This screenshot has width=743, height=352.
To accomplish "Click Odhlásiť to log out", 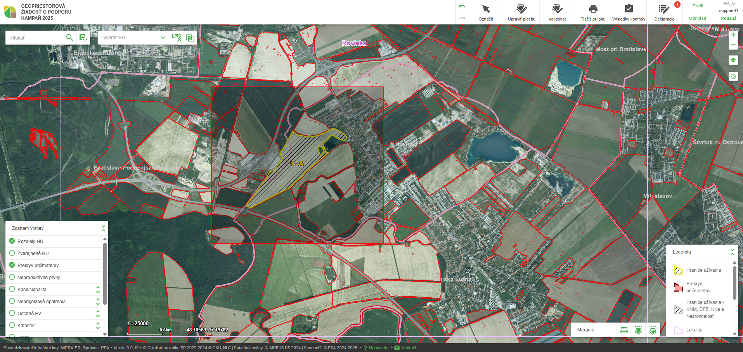I will [x=698, y=18].
